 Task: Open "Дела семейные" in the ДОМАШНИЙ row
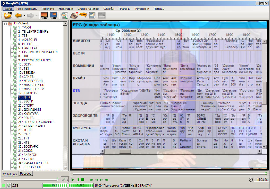(x=187, y=69)
